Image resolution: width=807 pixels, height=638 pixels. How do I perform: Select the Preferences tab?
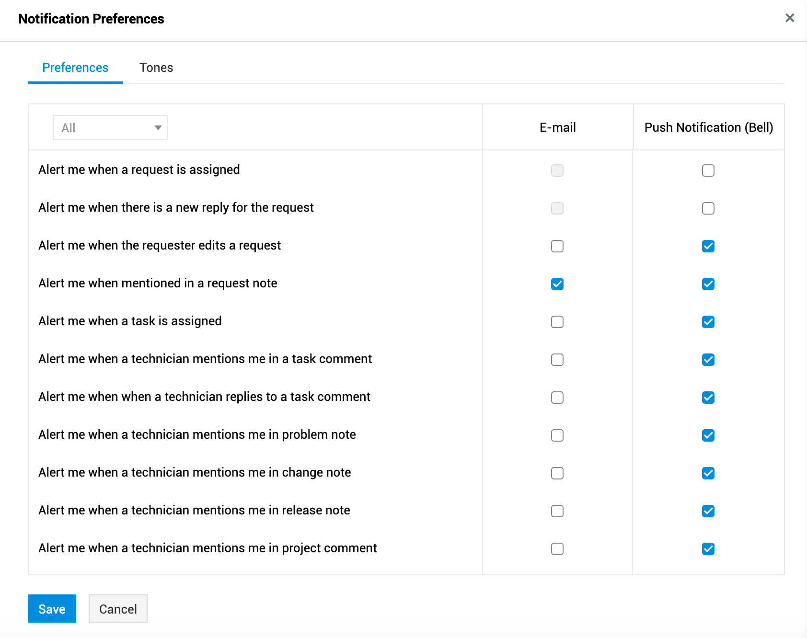pyautogui.click(x=75, y=68)
